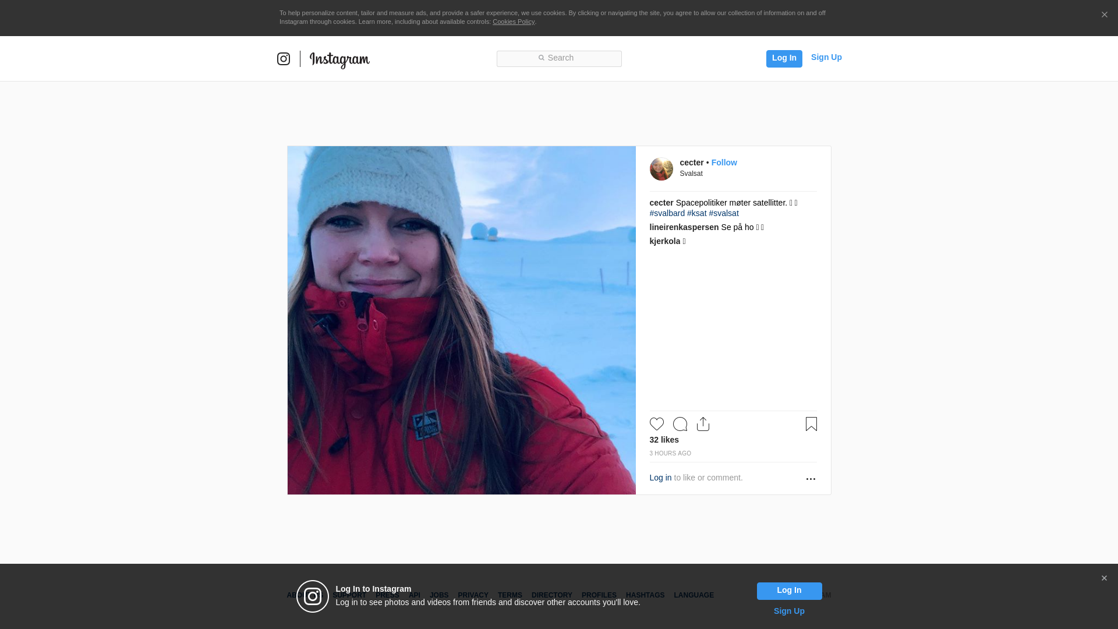Open lineirenkaspersen commenter profile
This screenshot has height=629, width=1118.
tap(684, 227)
